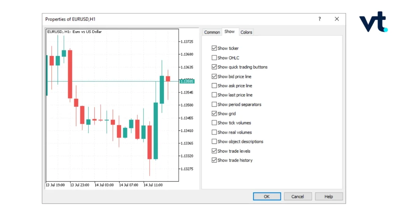Click the Cancel button

pyautogui.click(x=298, y=196)
